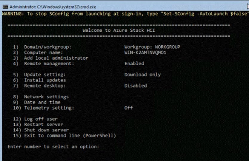The image size is (249, 161).
Task: Click the Download only update value
Action: 142,75
